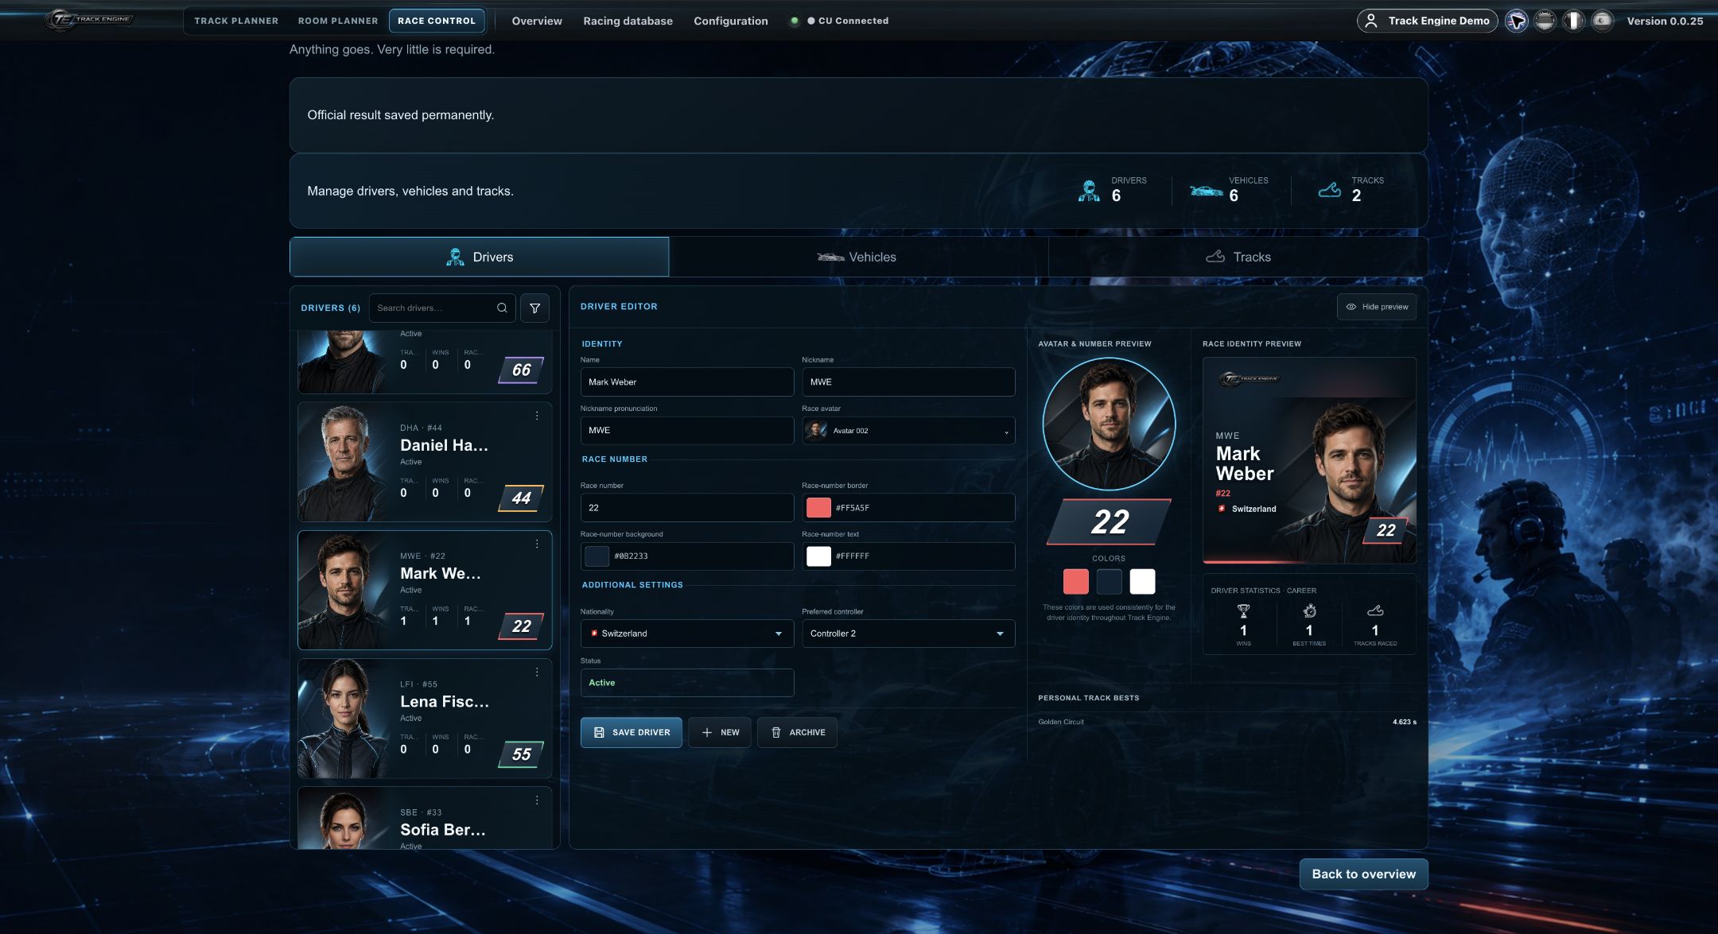Open Racing database in top navigation

[628, 21]
